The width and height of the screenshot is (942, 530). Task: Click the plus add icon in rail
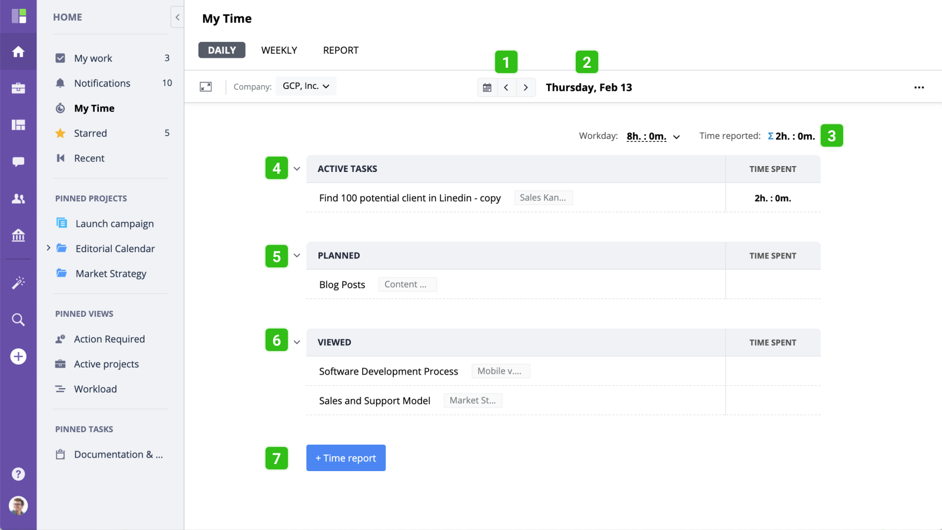(18, 356)
